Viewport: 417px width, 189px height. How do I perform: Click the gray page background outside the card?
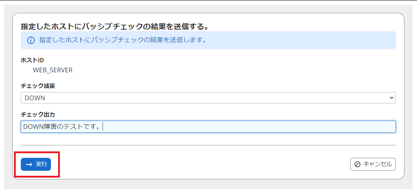coord(411,107)
